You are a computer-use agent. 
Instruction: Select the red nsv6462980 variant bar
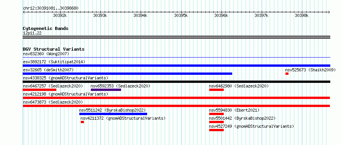[x=216, y=90]
